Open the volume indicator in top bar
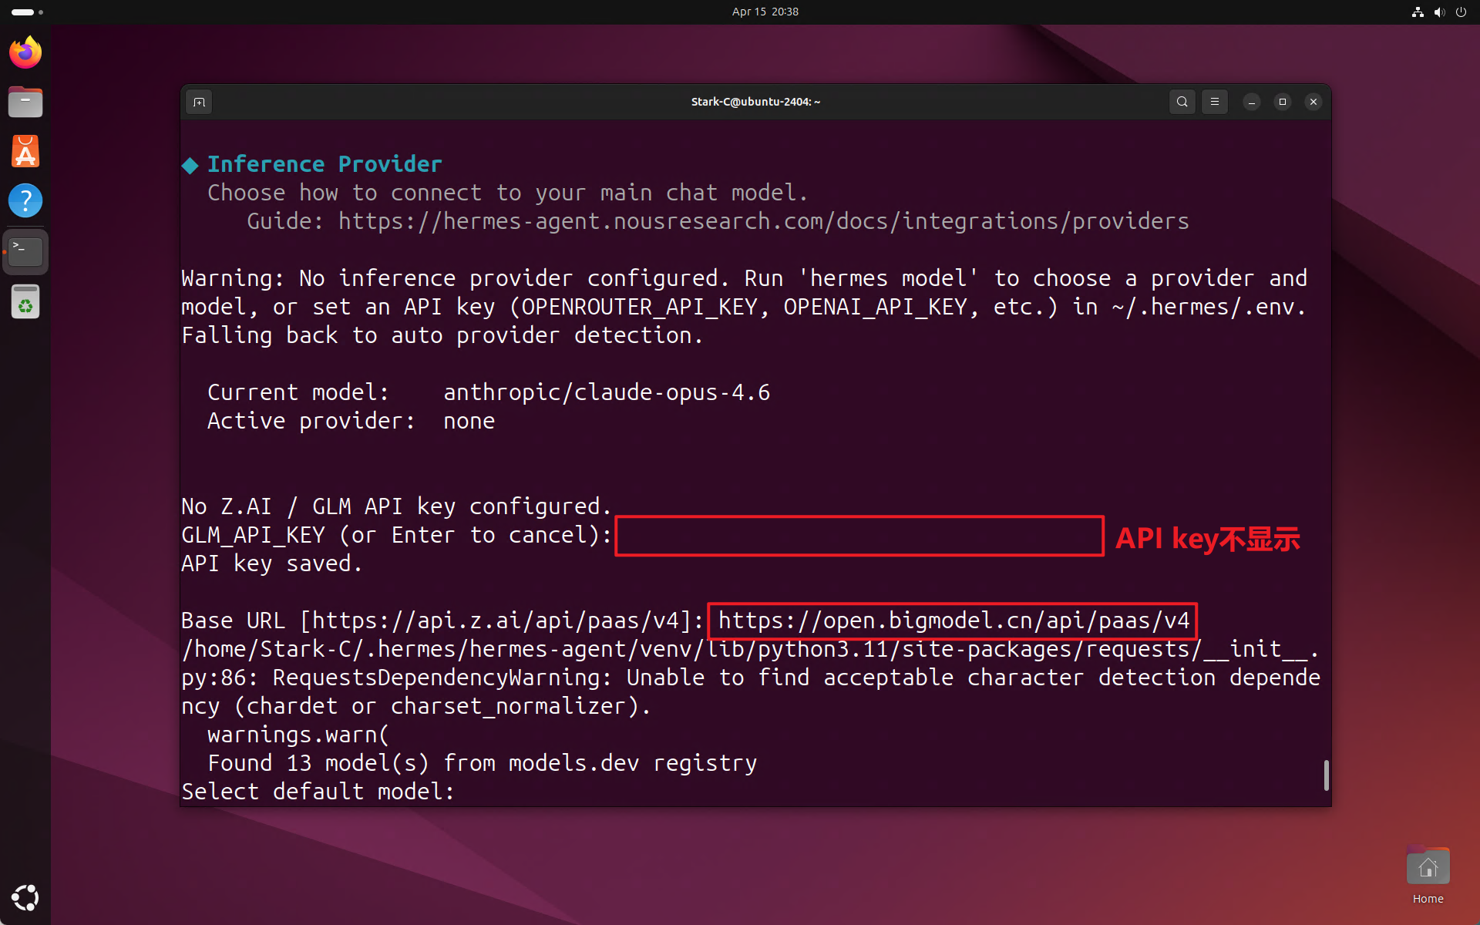1480x925 pixels. pyautogui.click(x=1439, y=12)
